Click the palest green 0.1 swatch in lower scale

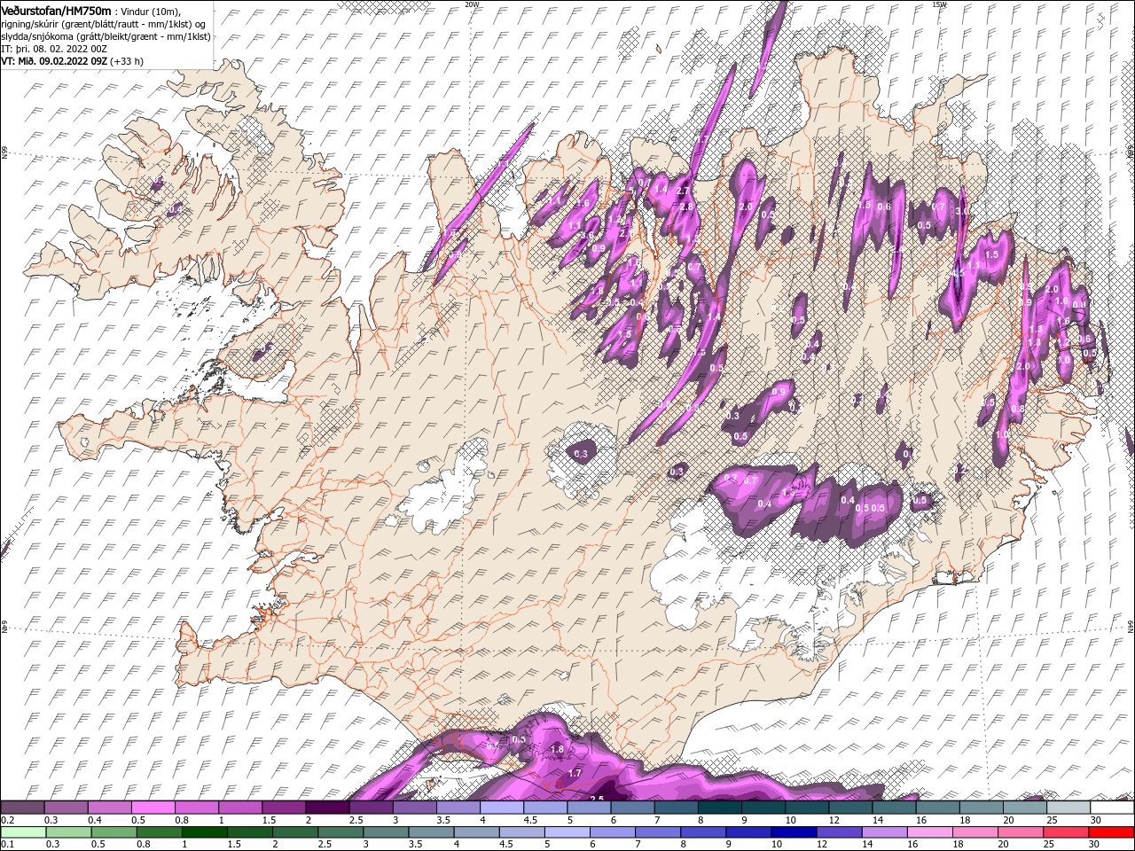[22, 832]
